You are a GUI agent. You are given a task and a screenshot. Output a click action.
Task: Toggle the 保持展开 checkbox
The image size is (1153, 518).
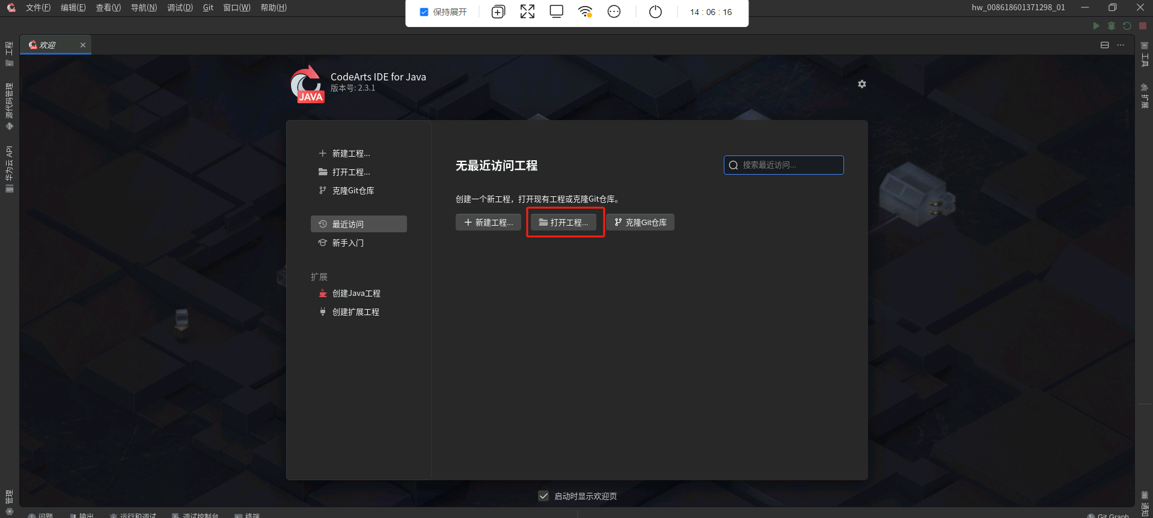(424, 12)
